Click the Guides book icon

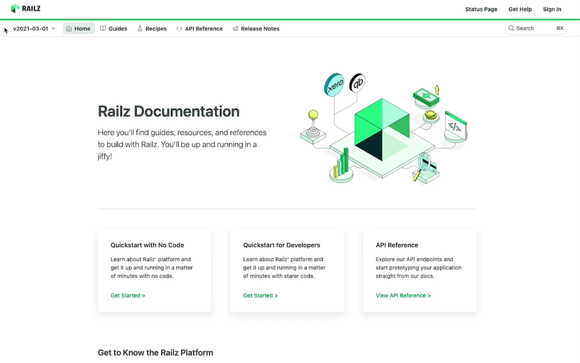(103, 28)
